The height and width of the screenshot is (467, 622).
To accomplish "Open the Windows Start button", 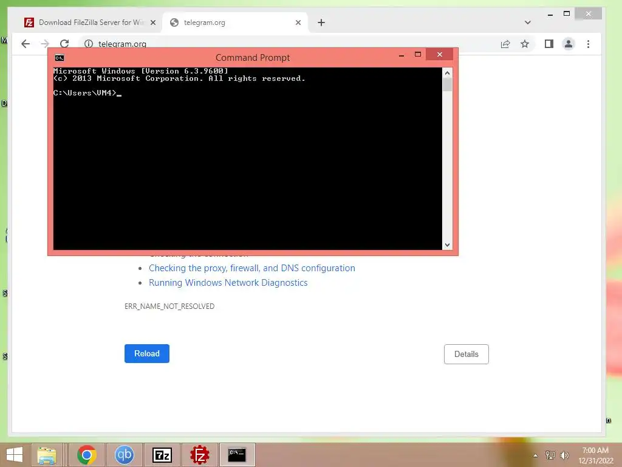I will pos(15,455).
